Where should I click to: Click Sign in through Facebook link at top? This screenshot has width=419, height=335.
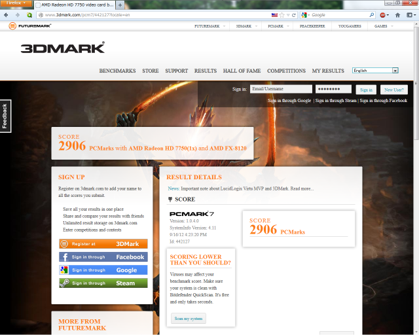(384, 101)
